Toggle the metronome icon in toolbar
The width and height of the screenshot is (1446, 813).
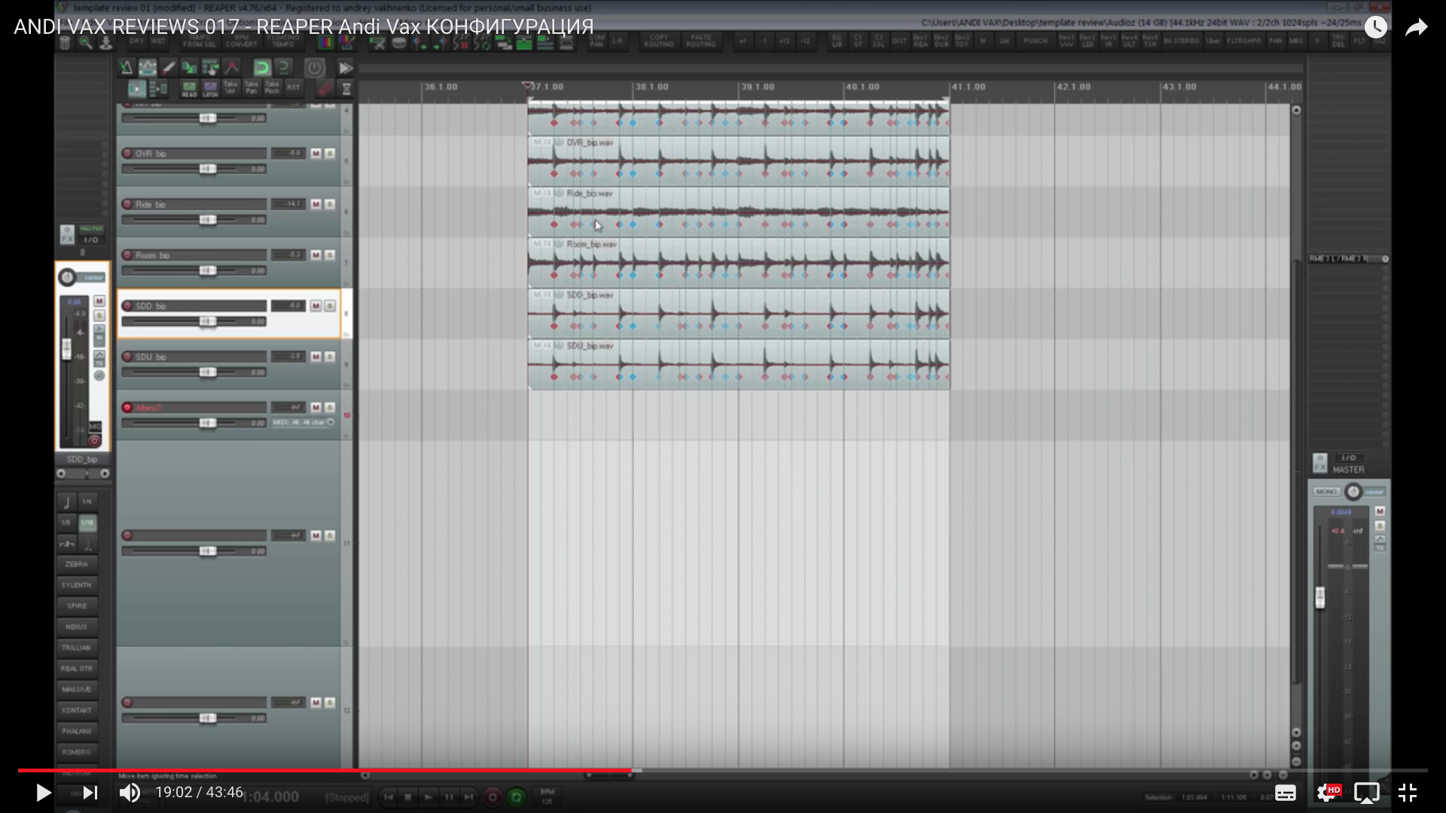click(126, 68)
